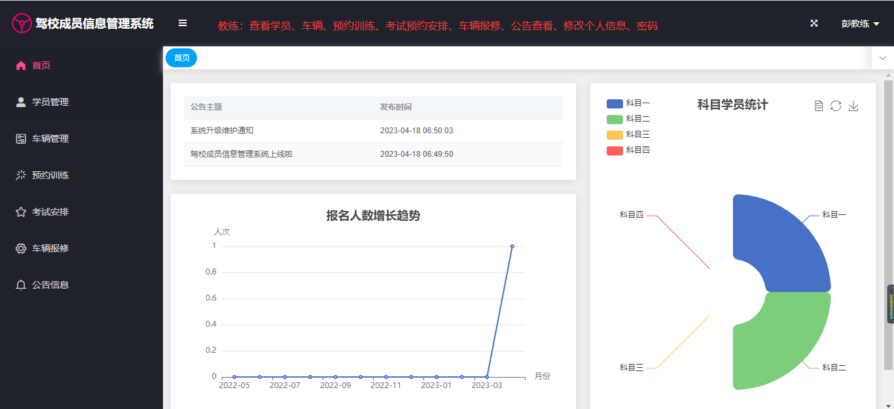
Task: Click the 科目学员统计 chart title
Action: point(732,105)
